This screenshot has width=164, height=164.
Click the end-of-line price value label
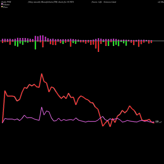(158, 122)
